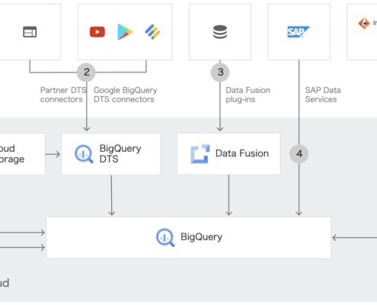Click the Data Fusion blue icon

pos(200,154)
